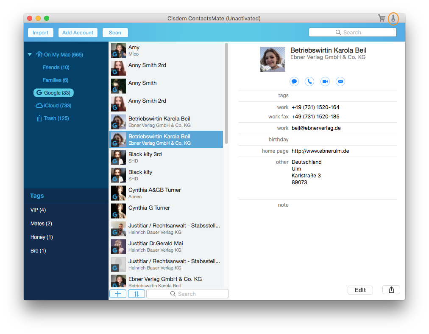Start video call with contact
This screenshot has height=334, width=429.
pyautogui.click(x=325, y=81)
